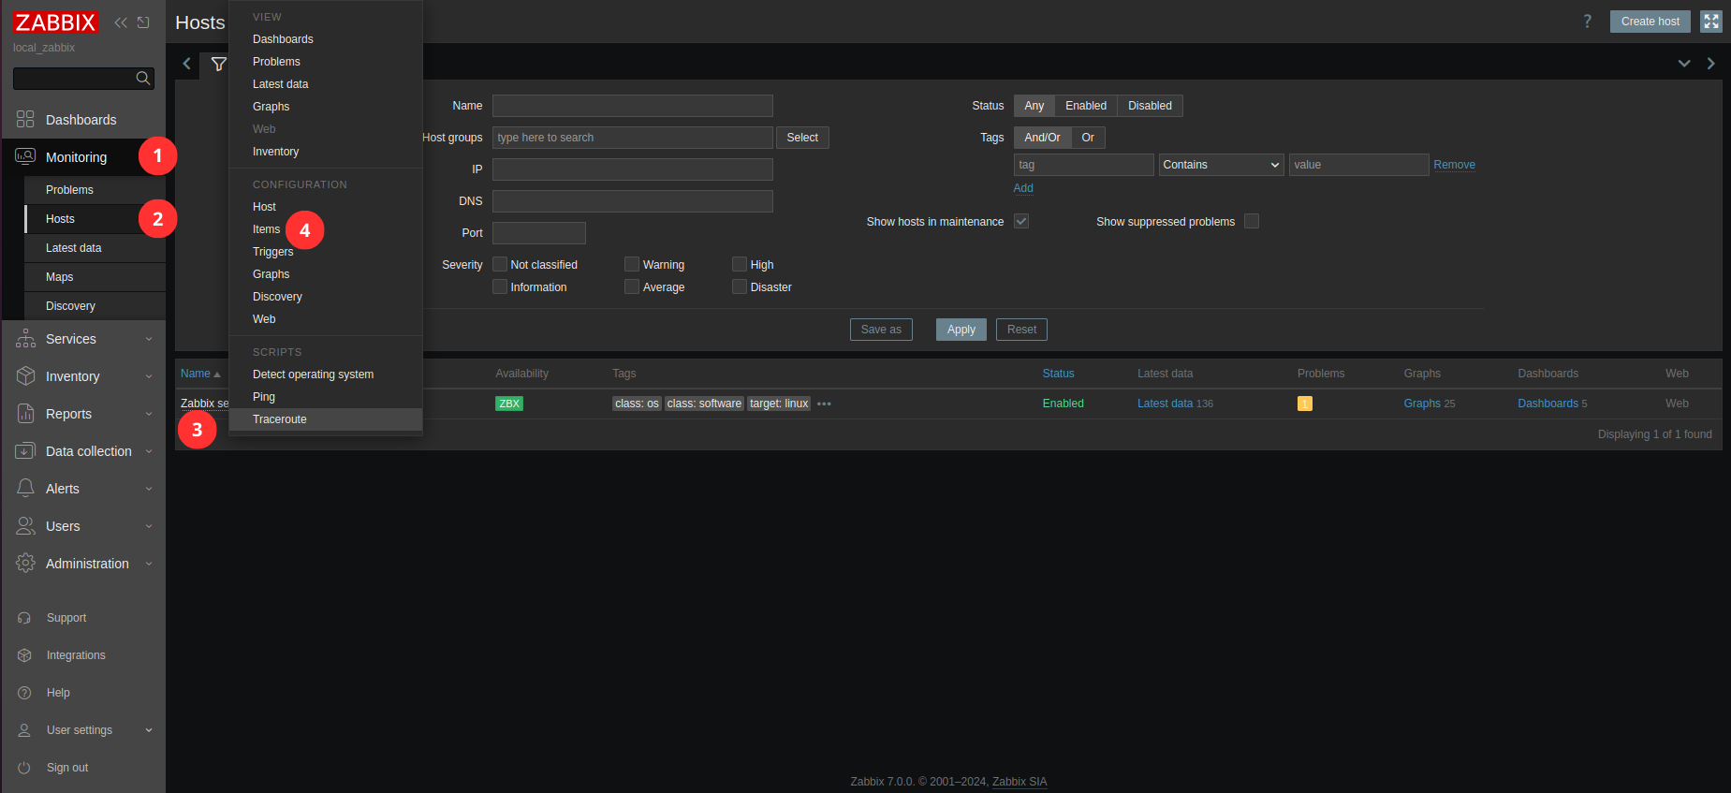Select Detect operating system script

click(326, 374)
